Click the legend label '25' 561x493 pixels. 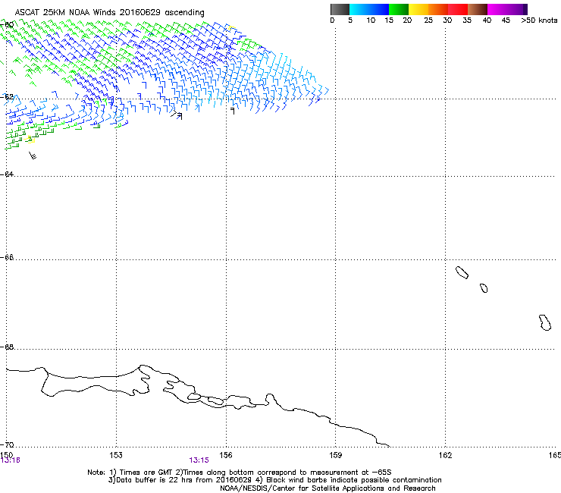[428, 20]
